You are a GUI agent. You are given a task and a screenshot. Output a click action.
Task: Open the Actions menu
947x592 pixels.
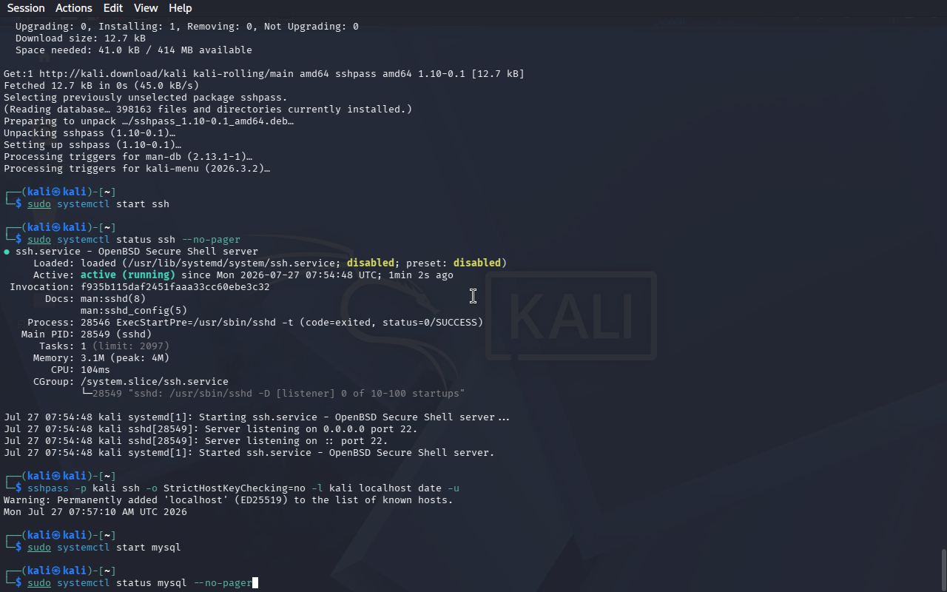[x=74, y=8]
